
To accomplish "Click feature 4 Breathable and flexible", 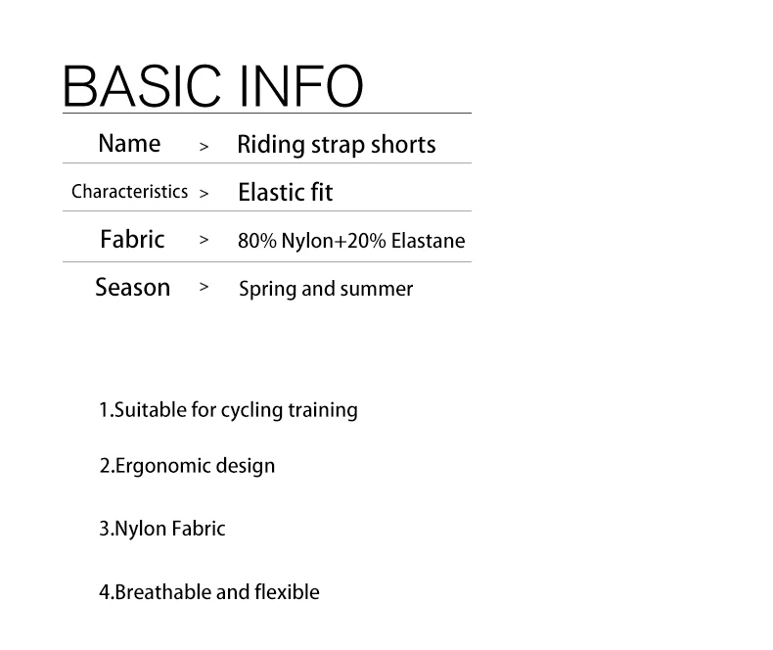I will [x=209, y=592].
